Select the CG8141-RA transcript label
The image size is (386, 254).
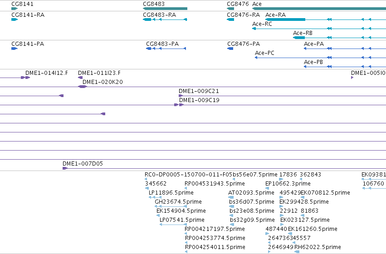[28, 15]
